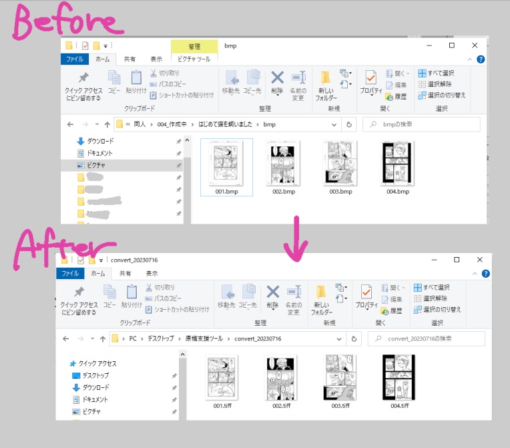Select ピクチャ in bmp window sidebar
This screenshot has height=448, width=510.
point(123,166)
